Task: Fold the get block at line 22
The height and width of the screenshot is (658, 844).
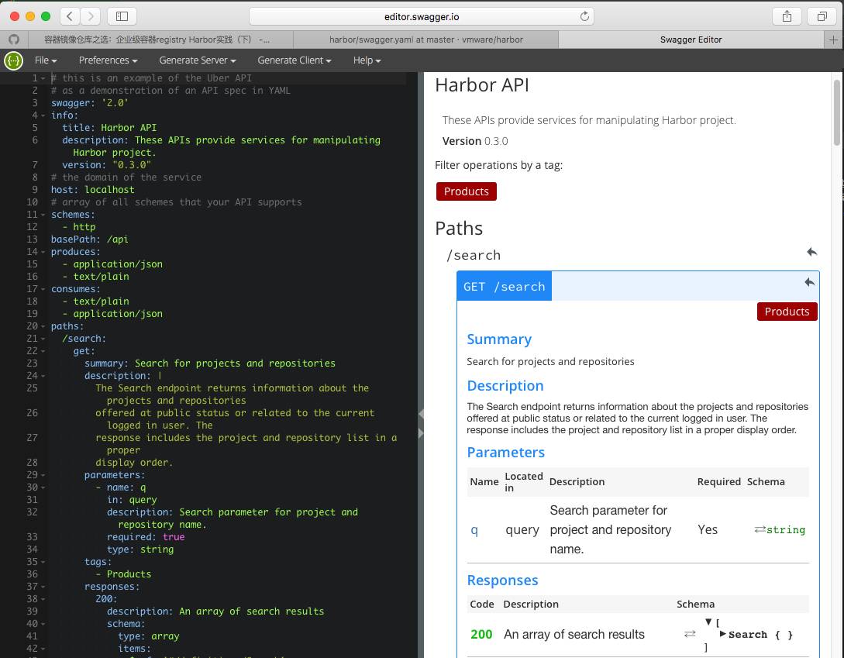Action: 43,351
